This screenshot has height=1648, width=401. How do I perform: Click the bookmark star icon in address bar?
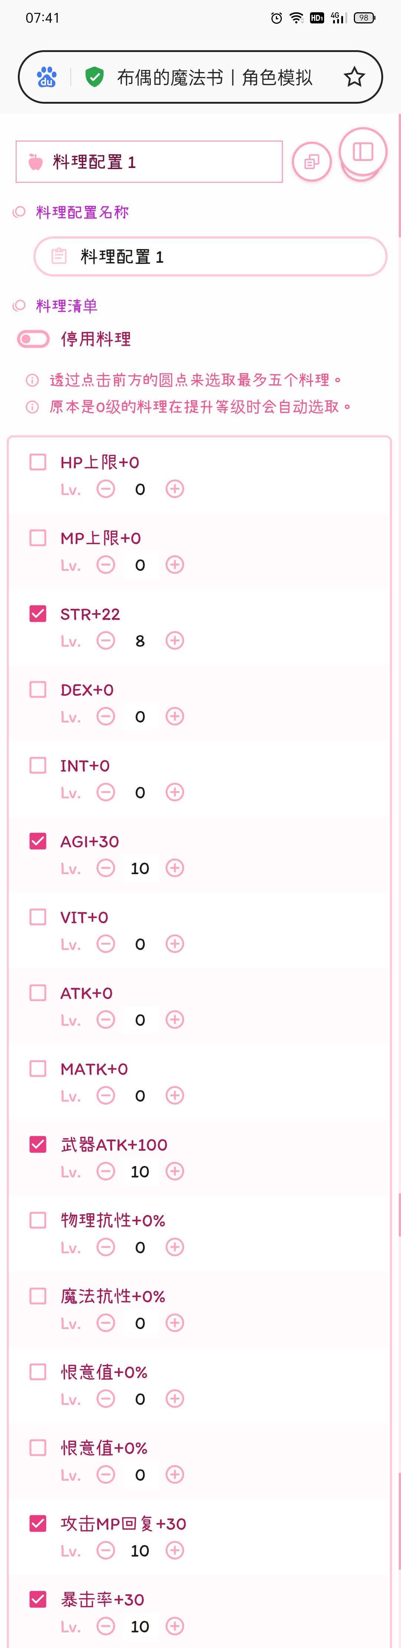point(354,77)
